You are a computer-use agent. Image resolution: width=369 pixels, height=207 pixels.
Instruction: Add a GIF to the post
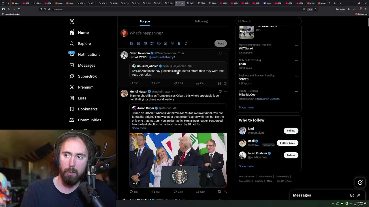[x=138, y=43]
